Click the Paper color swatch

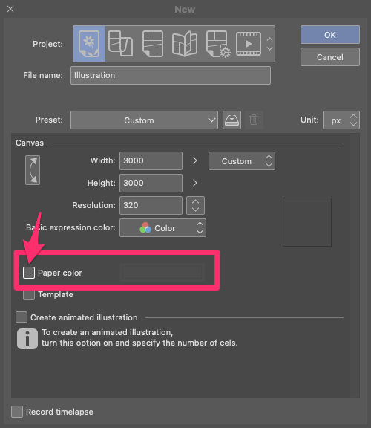[x=162, y=273]
